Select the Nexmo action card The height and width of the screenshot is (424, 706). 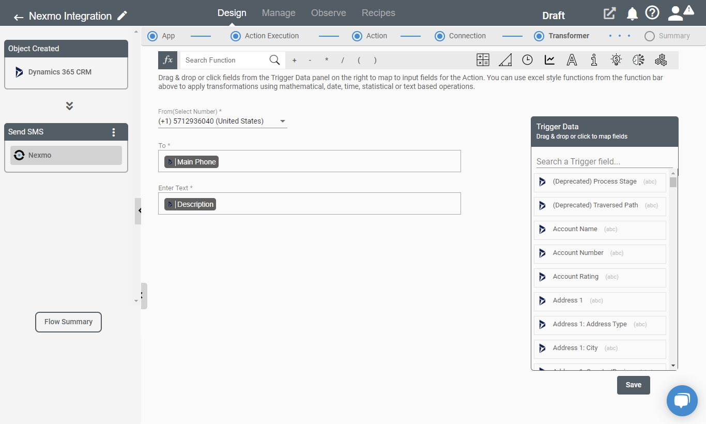[x=66, y=155]
